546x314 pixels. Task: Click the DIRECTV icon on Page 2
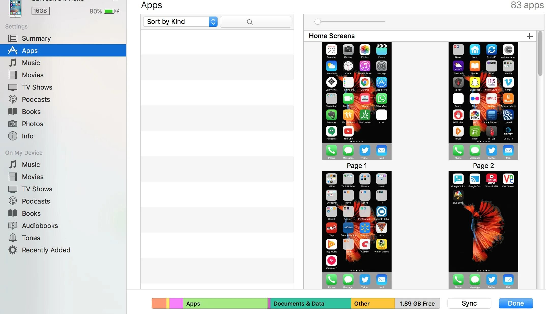pyautogui.click(x=508, y=131)
